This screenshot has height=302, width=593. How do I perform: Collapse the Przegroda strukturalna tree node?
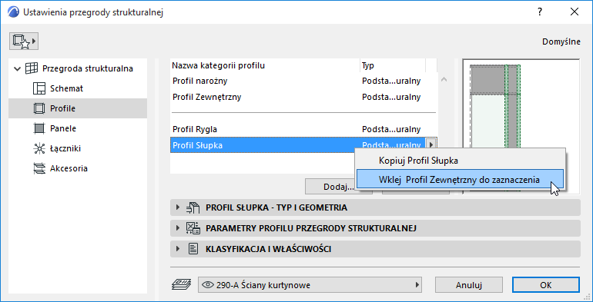17,68
